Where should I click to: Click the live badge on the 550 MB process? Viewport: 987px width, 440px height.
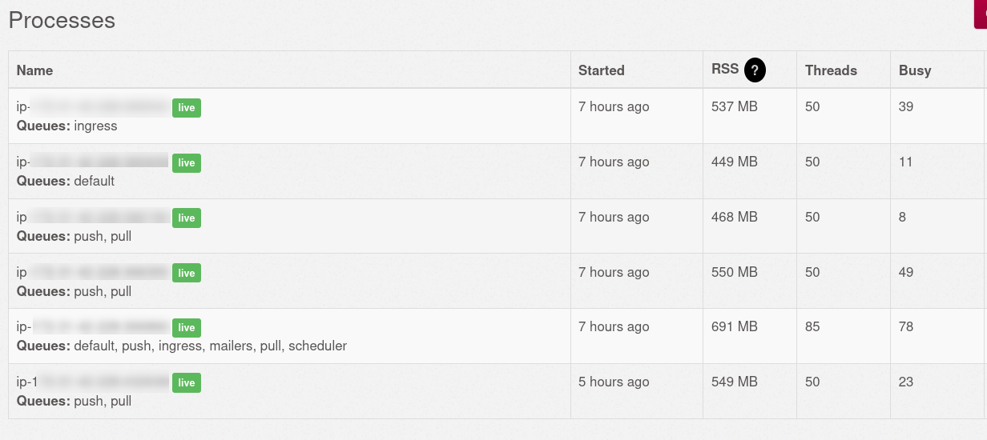click(x=187, y=273)
